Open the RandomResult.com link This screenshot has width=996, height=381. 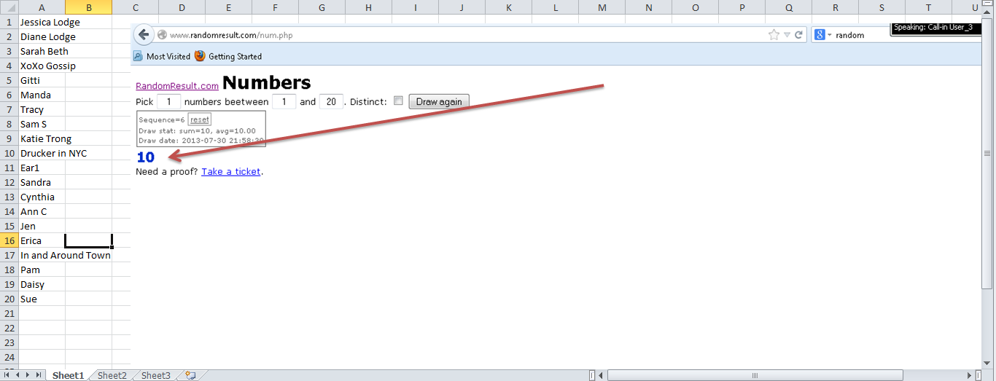177,86
